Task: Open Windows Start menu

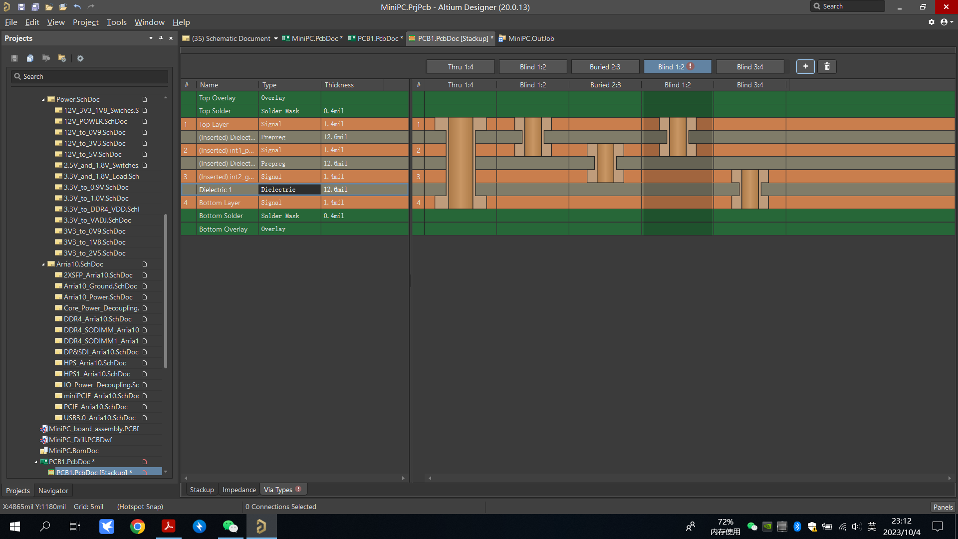Action: (15, 527)
